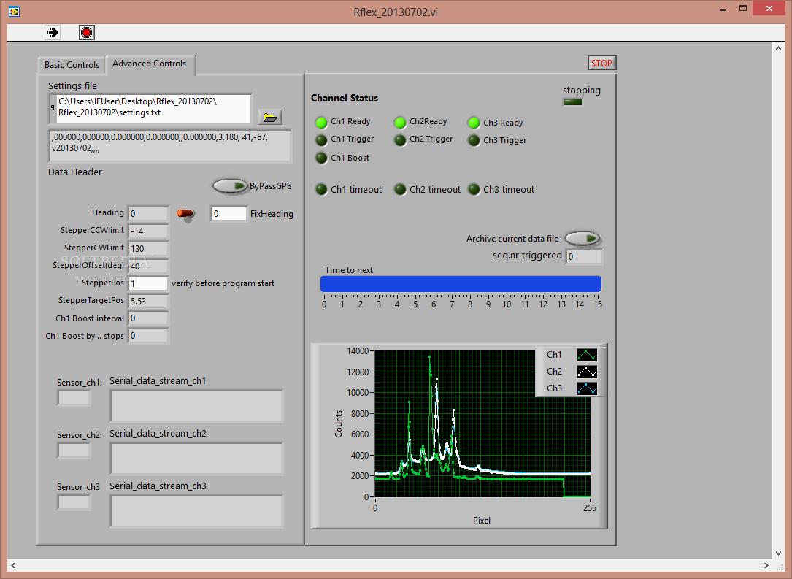Image resolution: width=792 pixels, height=579 pixels.
Task: Click the Ch2 Trigger indicator LED
Action: click(x=399, y=139)
